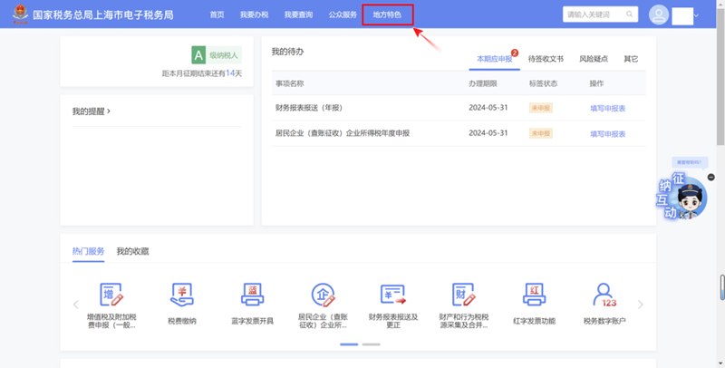Click 填写申报表 for 企业所得税年度申报
725x368 pixels.
(x=607, y=133)
